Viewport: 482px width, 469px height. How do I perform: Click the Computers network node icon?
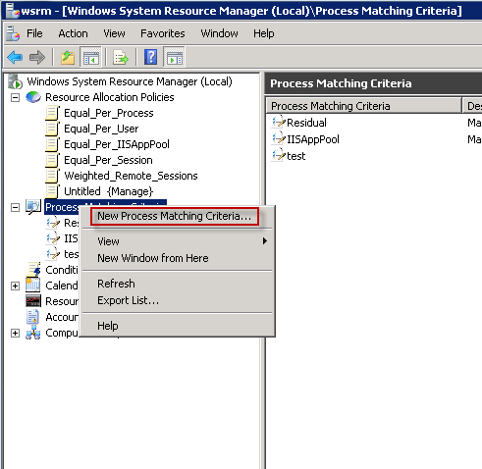pos(33,333)
